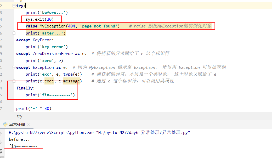Toggle soft-wrap in the run console

pos(1,151)
